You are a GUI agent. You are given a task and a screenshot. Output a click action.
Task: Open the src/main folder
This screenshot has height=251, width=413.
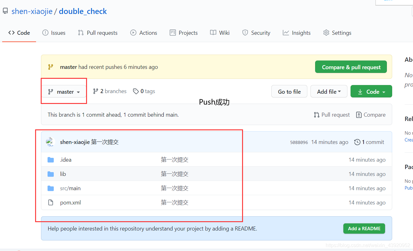point(70,188)
